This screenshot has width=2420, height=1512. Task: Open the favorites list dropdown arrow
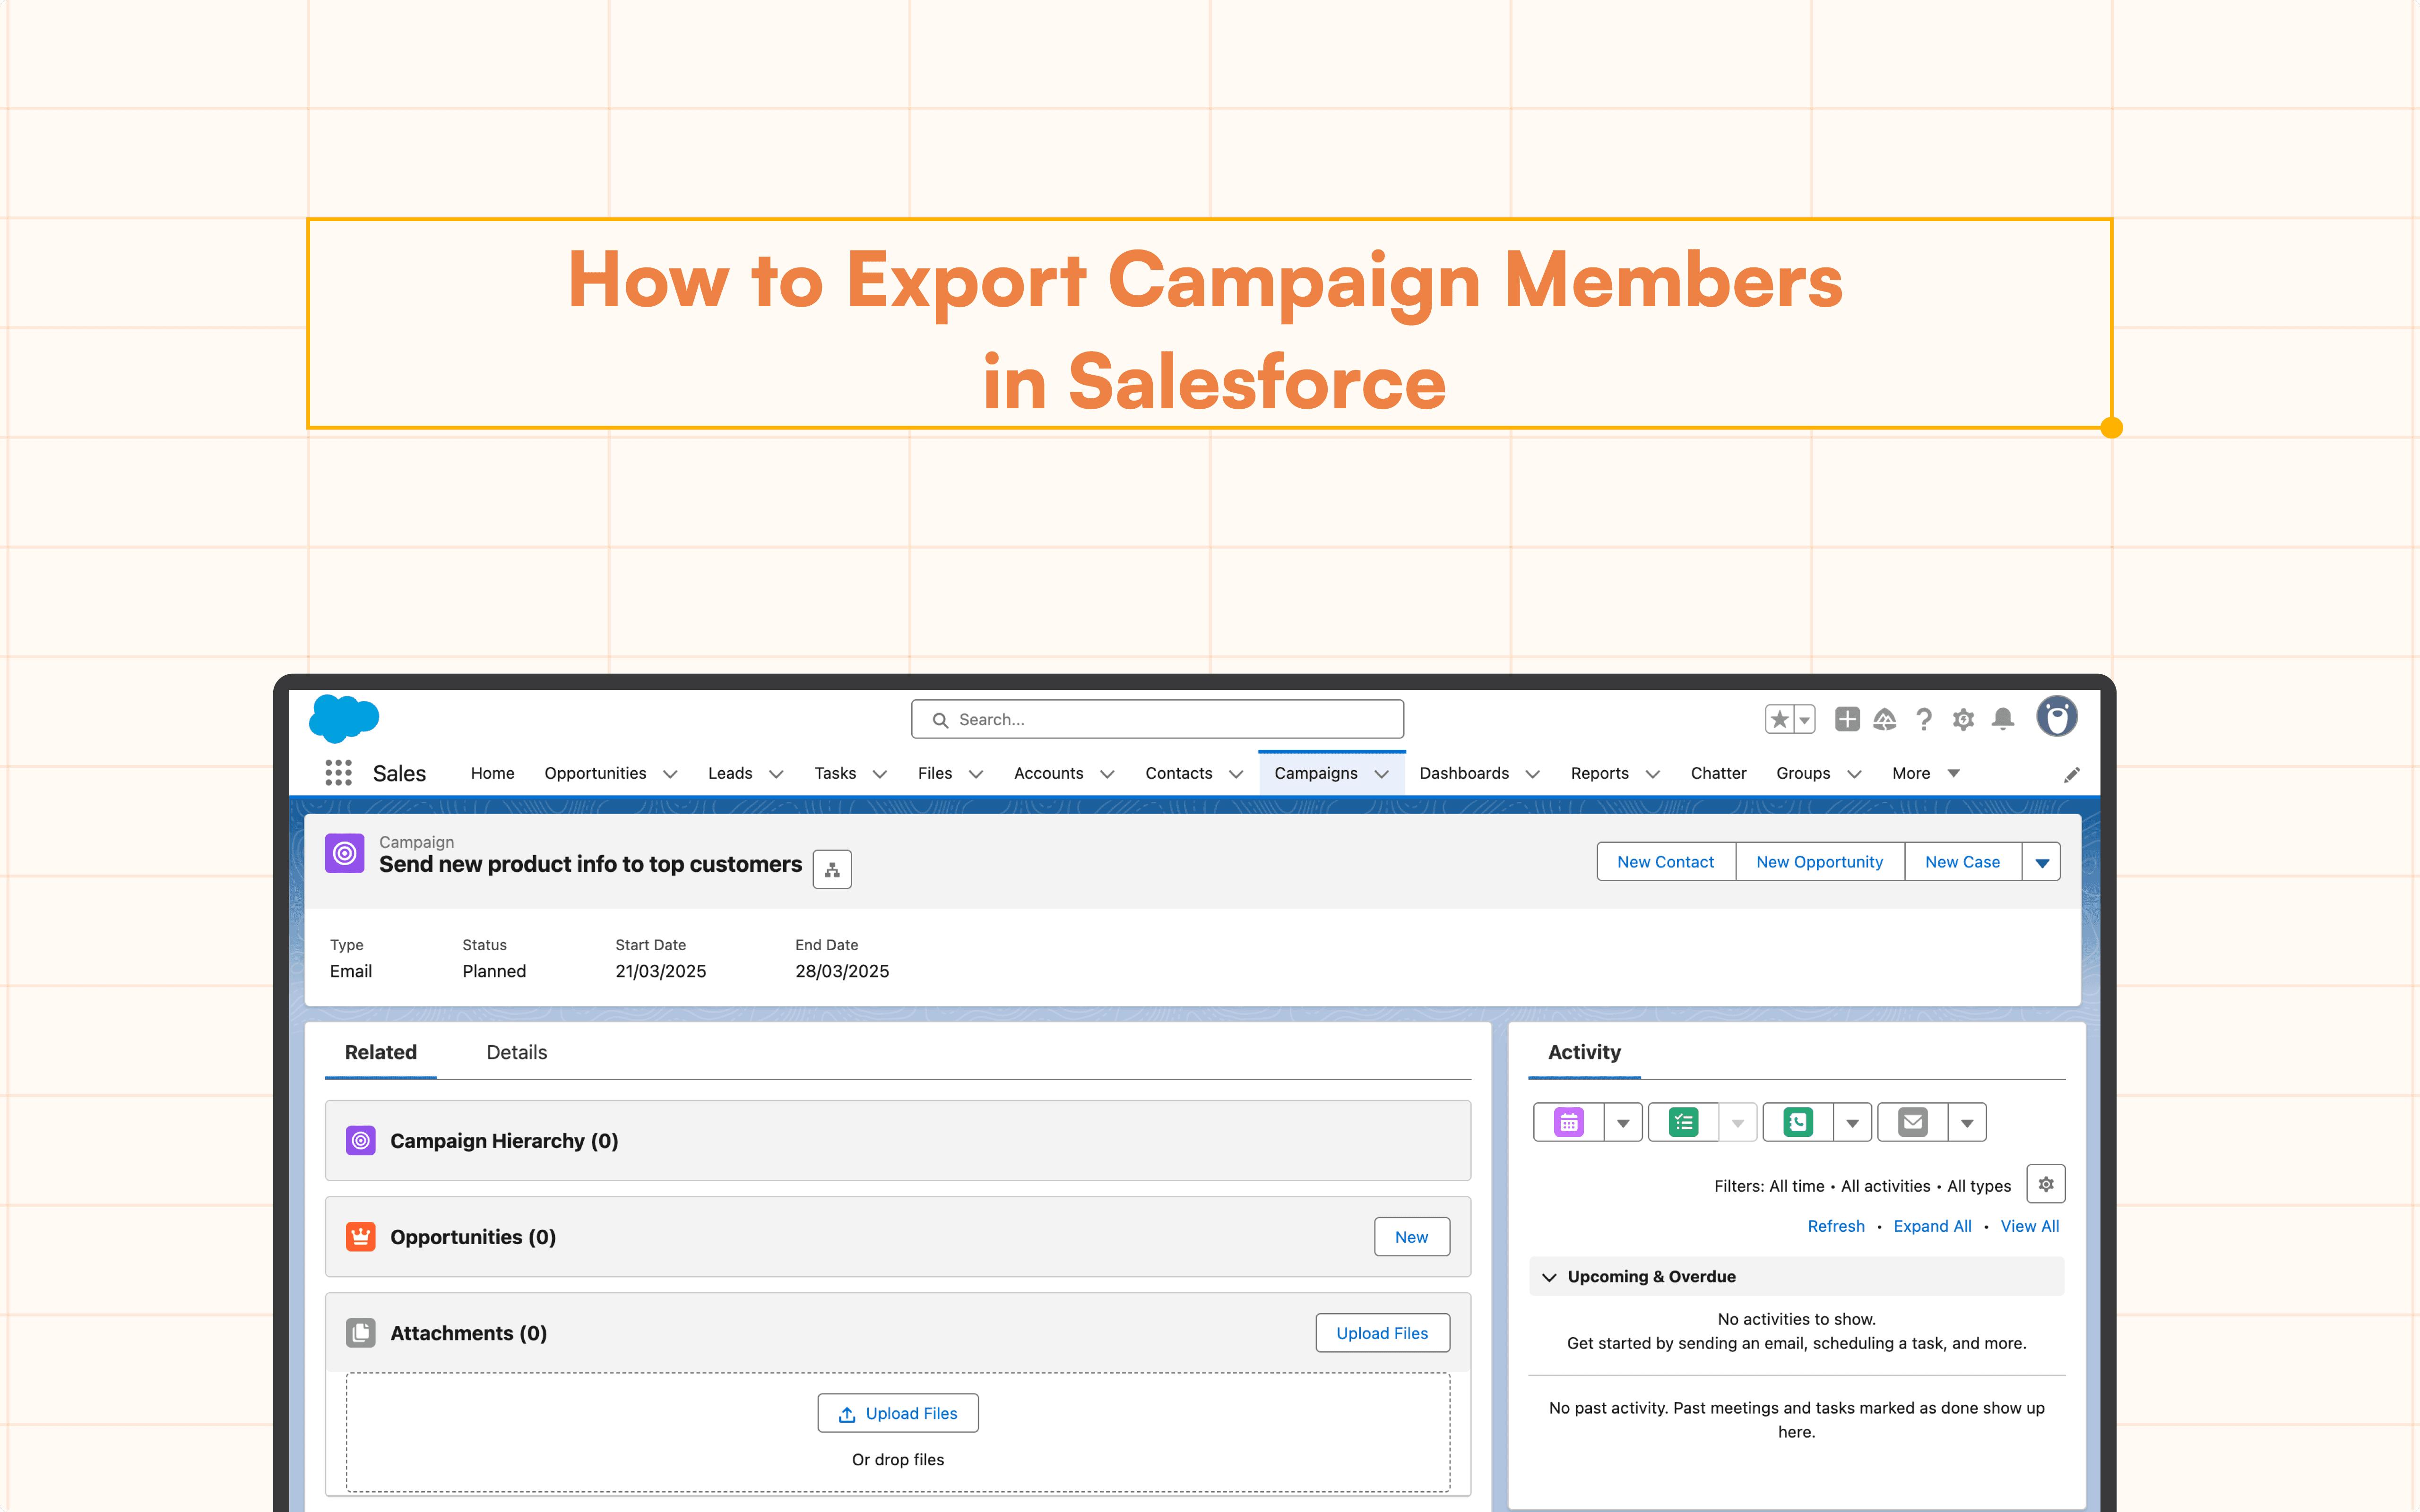click(x=1805, y=719)
